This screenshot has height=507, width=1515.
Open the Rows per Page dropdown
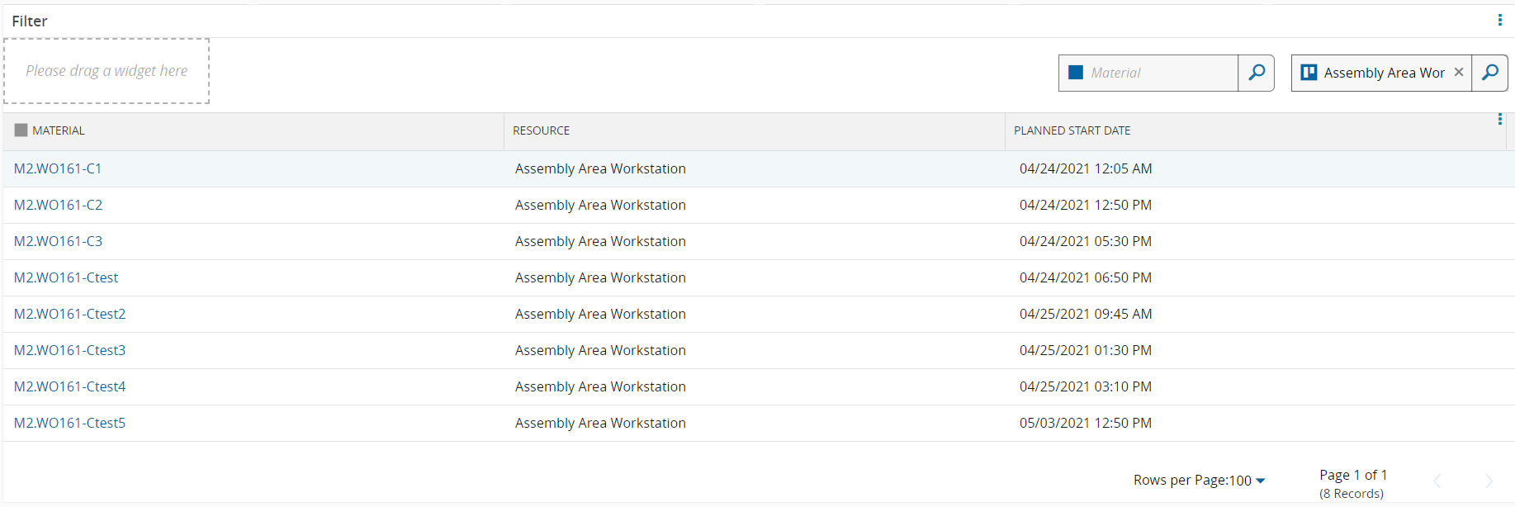[1200, 481]
